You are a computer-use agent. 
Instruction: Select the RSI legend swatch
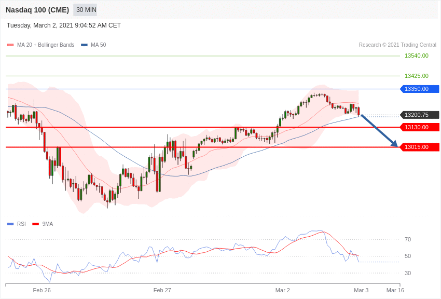[10, 224]
